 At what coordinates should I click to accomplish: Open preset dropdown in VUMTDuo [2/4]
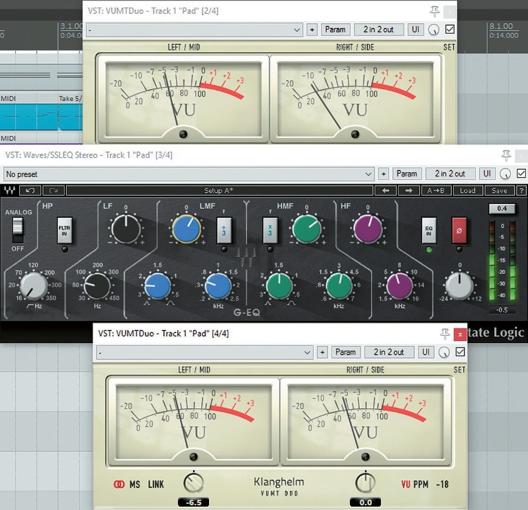[x=195, y=30]
